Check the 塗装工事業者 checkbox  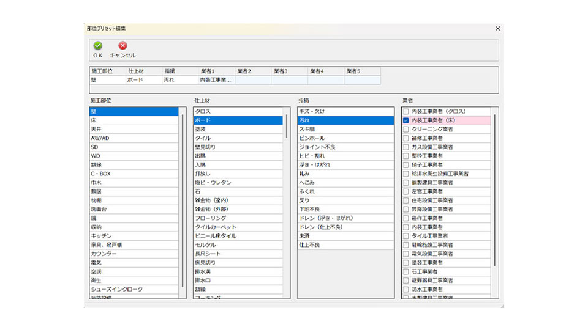tap(405, 263)
